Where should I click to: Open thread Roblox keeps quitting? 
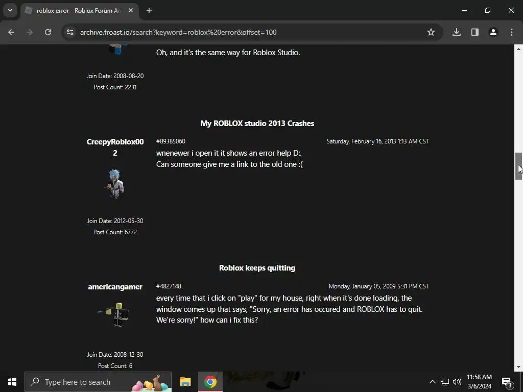pyautogui.click(x=257, y=268)
